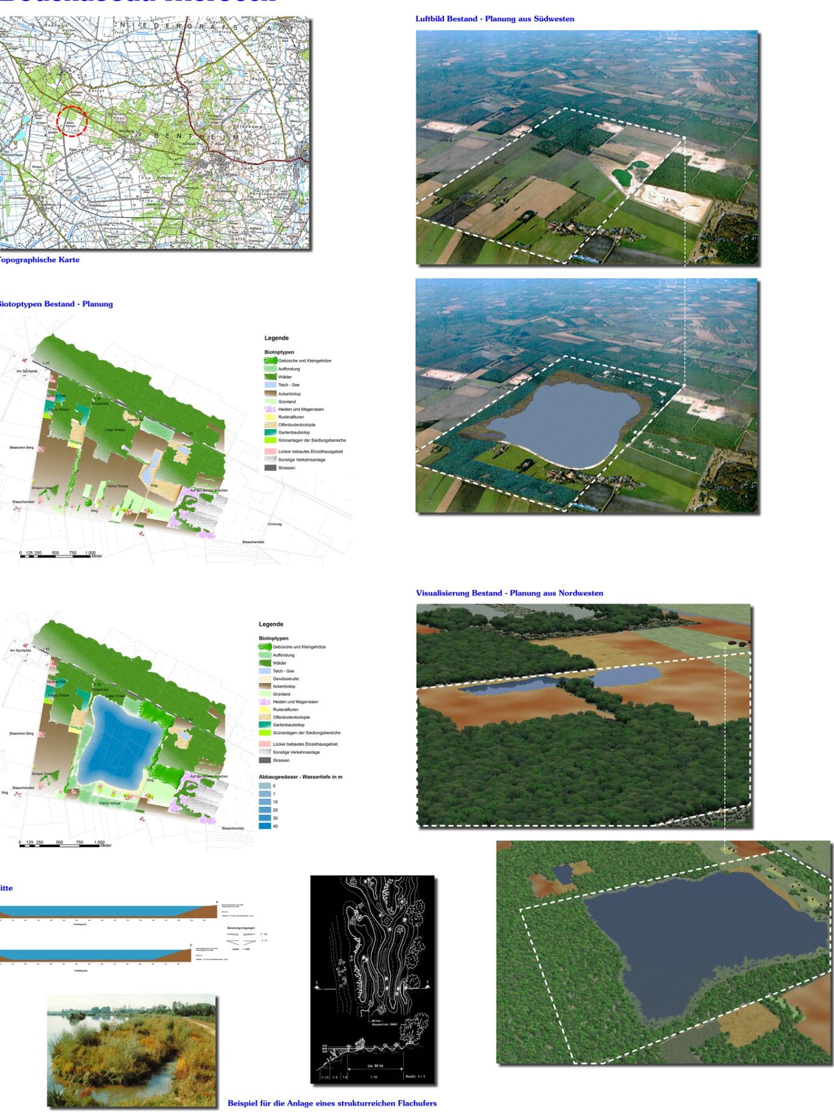
Task: Pick the 20 m water depth legend swatch
Action: point(264,810)
